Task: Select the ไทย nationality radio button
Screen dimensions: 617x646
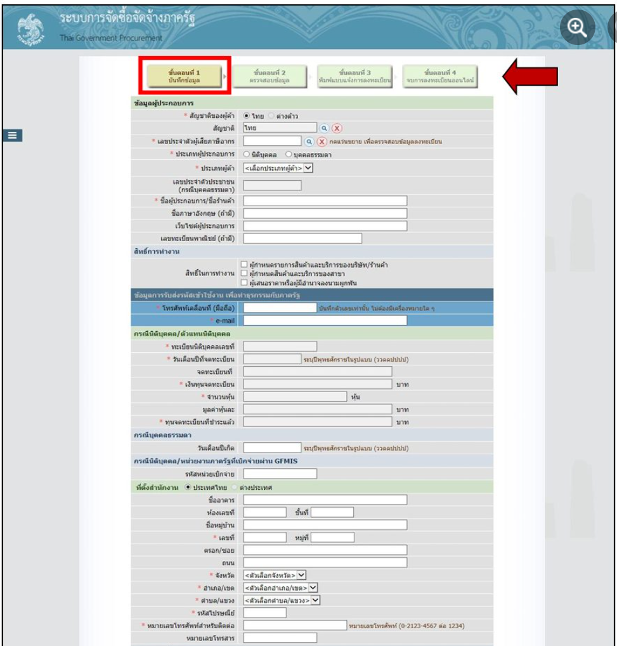Action: pyautogui.click(x=246, y=115)
